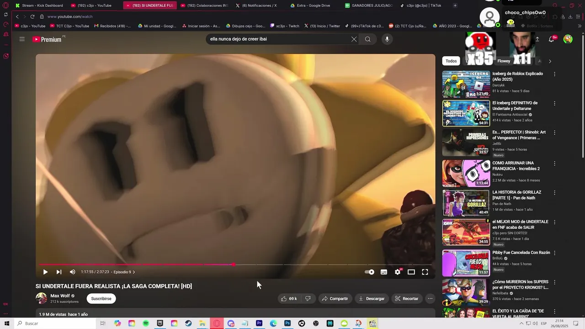
Task: Open El iceberg DEFINITIVO de Undertale title
Action: 515,106
